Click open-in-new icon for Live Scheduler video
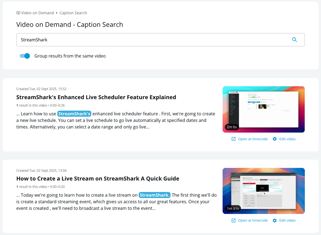 click(234, 139)
